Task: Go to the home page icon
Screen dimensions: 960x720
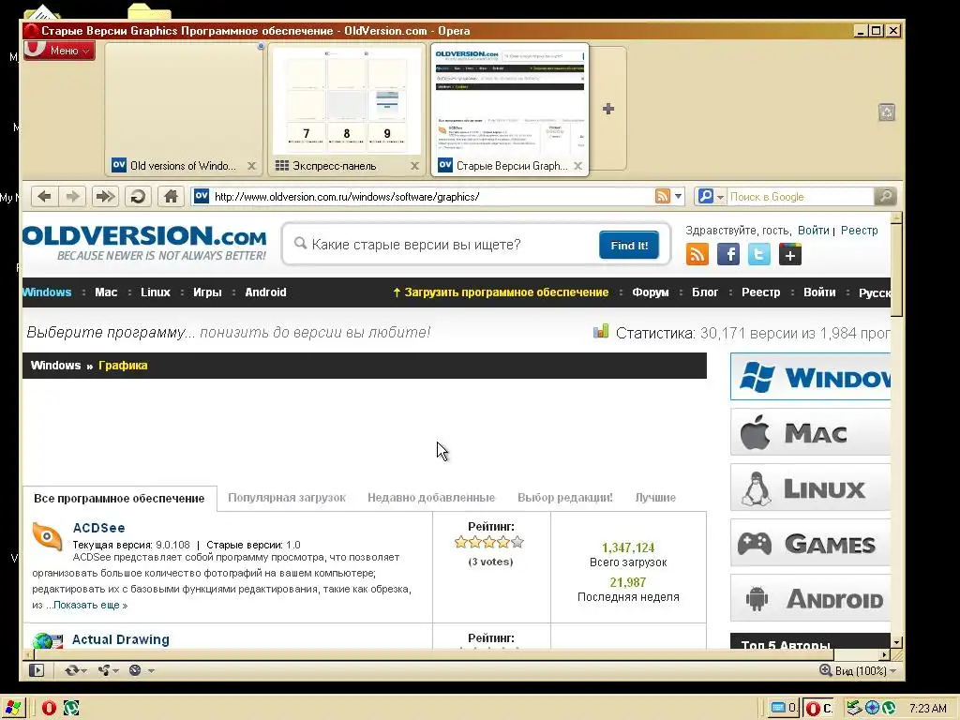Action: (171, 197)
